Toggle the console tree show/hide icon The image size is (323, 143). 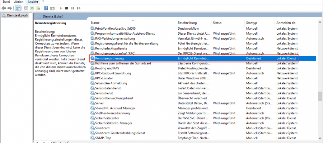[x=18, y=8]
